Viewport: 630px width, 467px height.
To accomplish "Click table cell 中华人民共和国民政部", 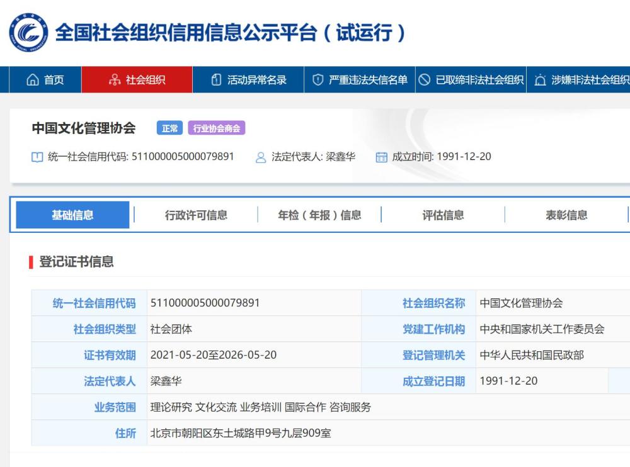I will tap(532, 356).
